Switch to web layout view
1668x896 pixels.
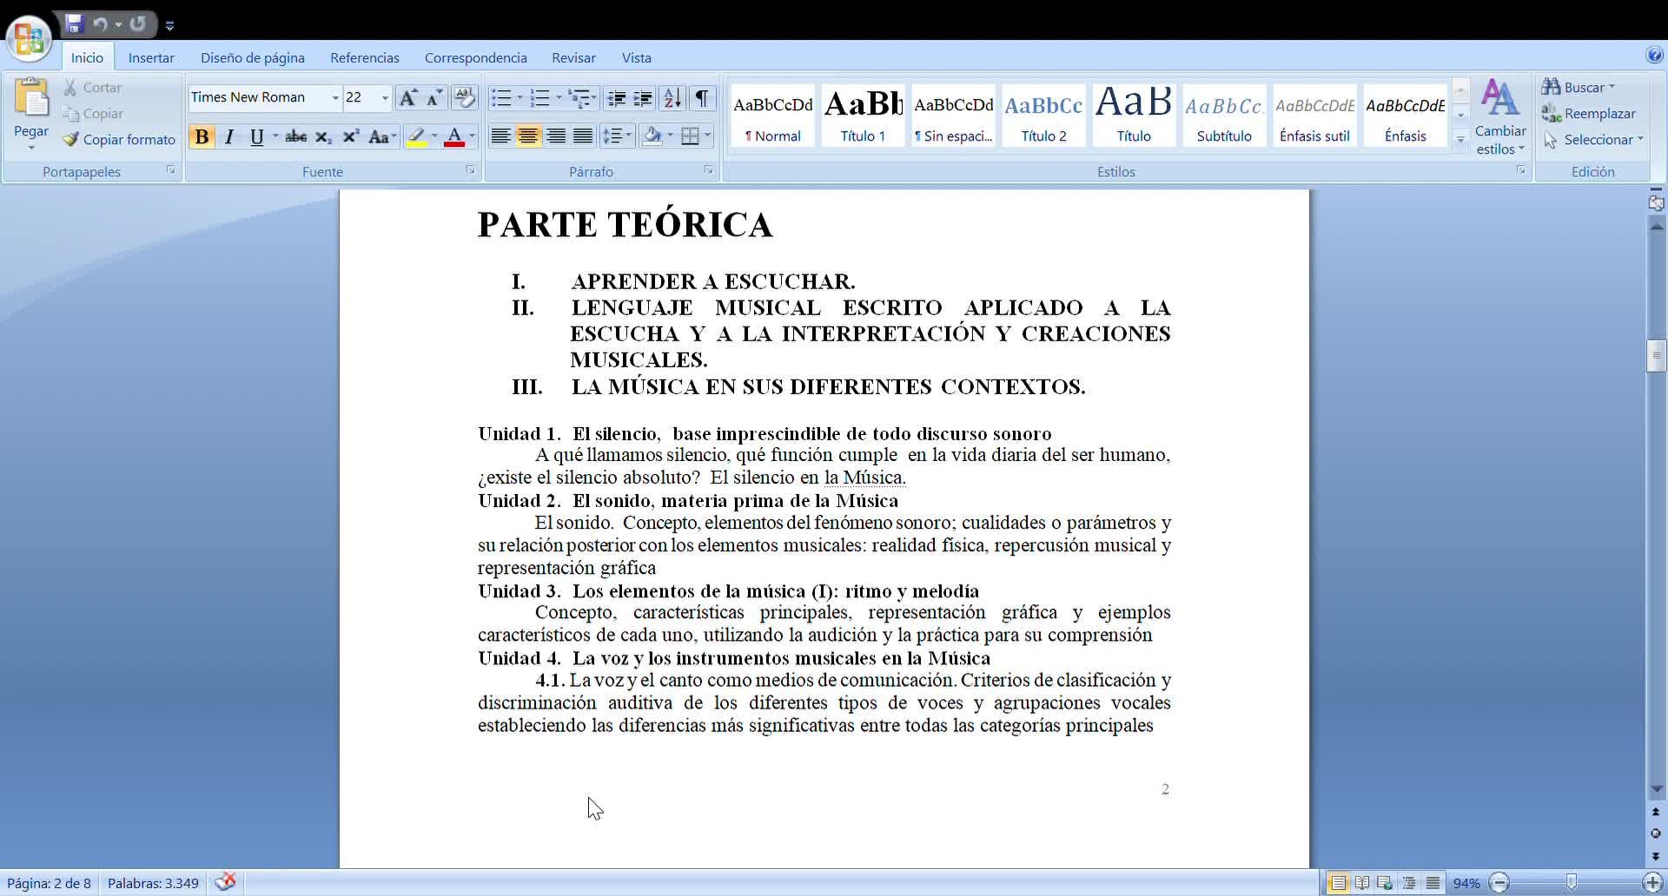(1386, 883)
